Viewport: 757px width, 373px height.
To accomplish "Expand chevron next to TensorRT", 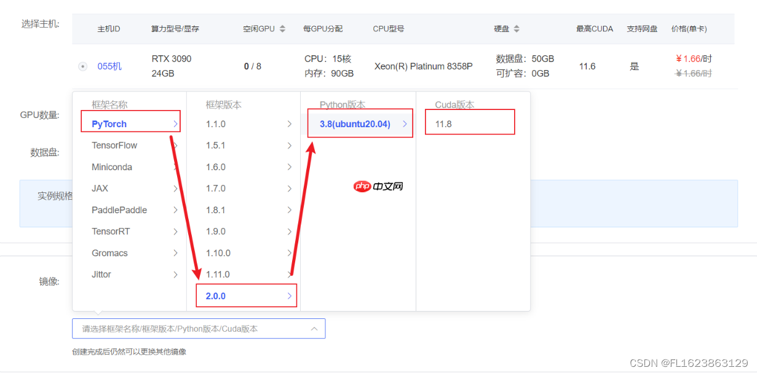I will (175, 232).
